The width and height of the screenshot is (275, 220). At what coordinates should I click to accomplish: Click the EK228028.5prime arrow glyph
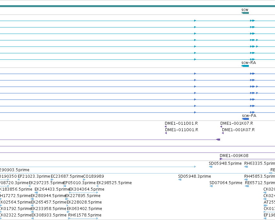(x=68, y=205)
